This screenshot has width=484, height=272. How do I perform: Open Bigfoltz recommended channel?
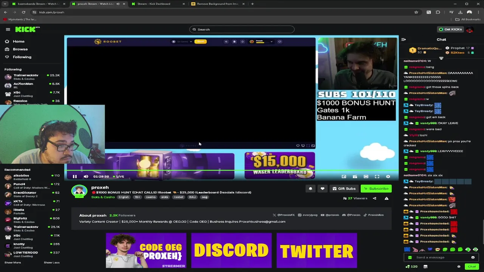[32, 220]
